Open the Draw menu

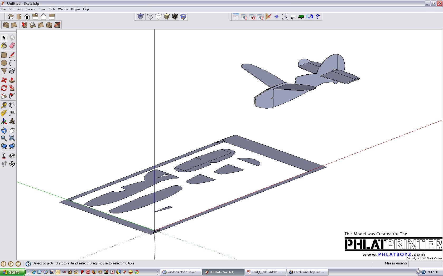[42, 9]
